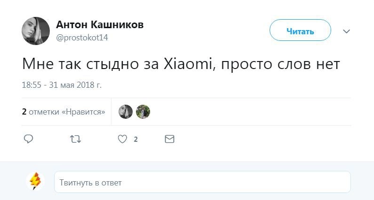Open the timestamp 18:55 - 31 мая 2018 г.

(x=62, y=85)
